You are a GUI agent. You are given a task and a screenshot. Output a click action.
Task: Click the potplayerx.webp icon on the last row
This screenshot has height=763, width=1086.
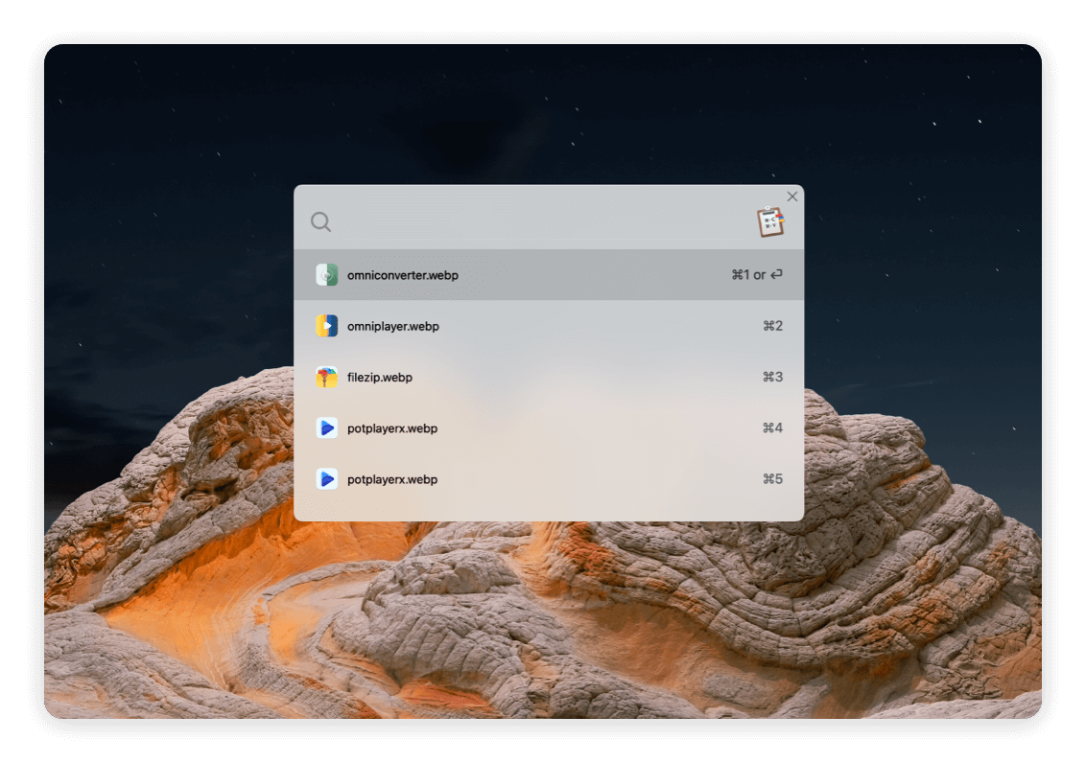pos(327,479)
